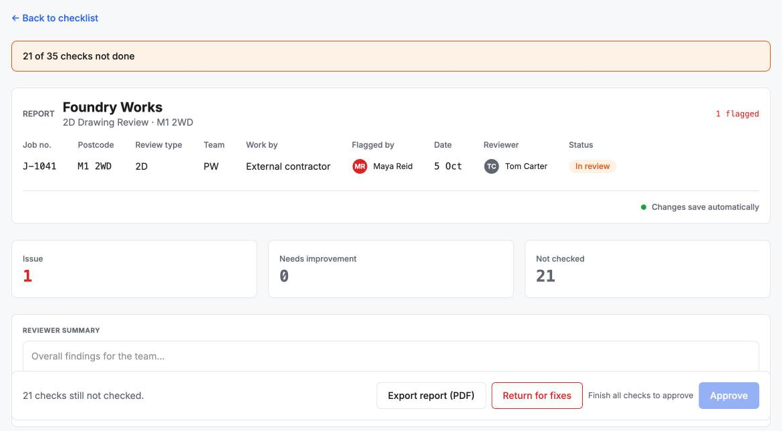Select the 'Foundry Works' report title
This screenshot has height=431, width=782.
[x=113, y=108]
